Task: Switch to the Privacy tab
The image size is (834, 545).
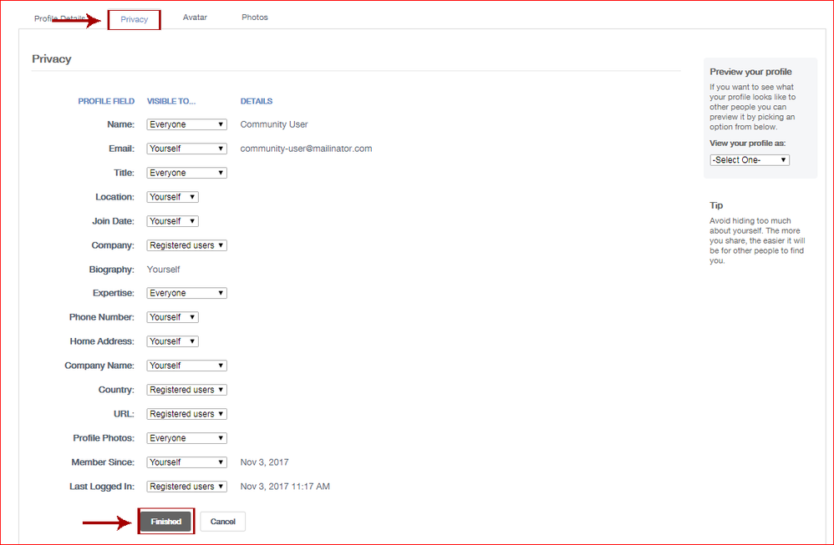Action: click(x=134, y=19)
